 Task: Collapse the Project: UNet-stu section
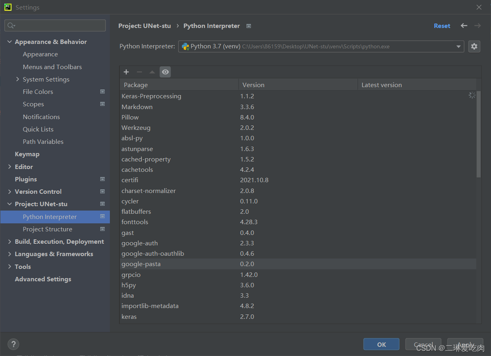[x=10, y=204]
